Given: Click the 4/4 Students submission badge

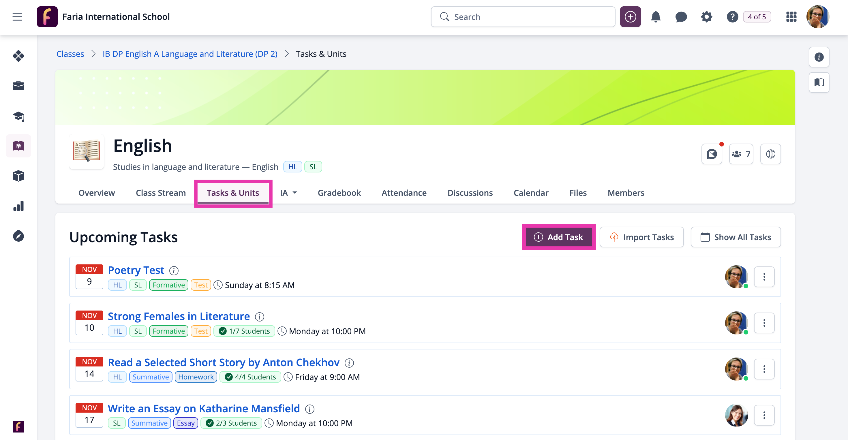Looking at the screenshot, I should 250,377.
